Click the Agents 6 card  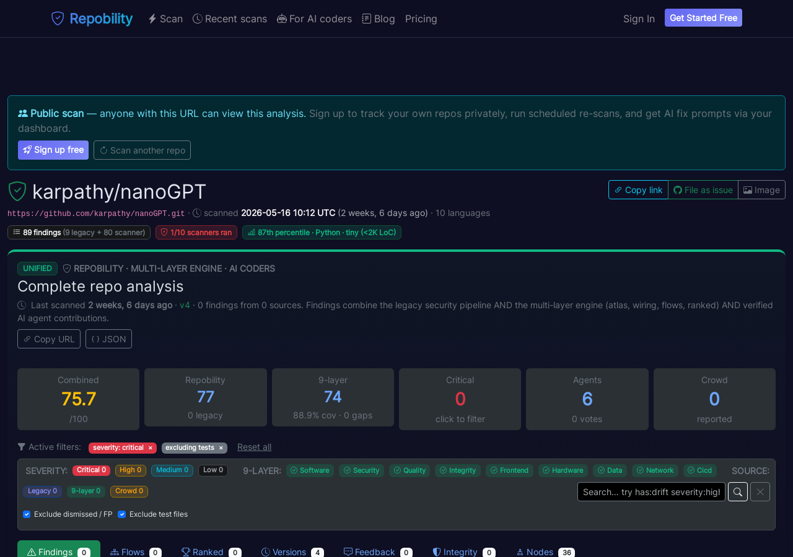click(x=587, y=399)
